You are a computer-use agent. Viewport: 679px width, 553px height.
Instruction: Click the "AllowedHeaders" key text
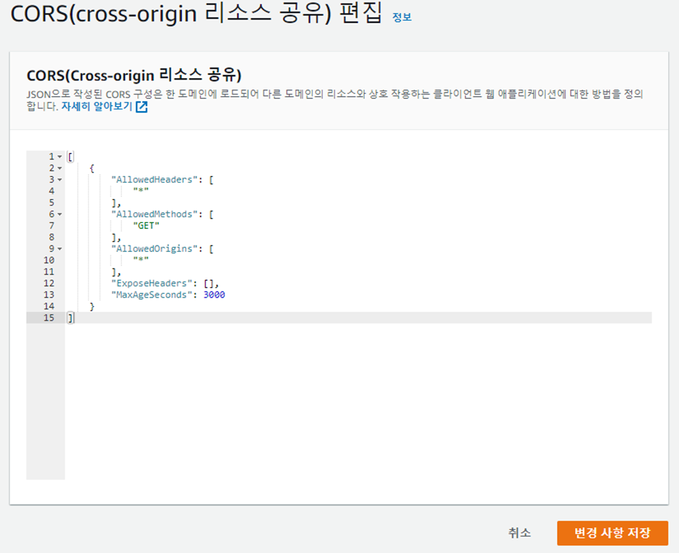(154, 180)
